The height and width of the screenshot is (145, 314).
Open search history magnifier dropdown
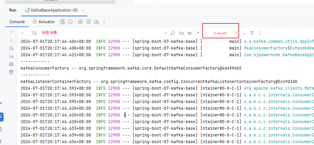click(x=35, y=33)
